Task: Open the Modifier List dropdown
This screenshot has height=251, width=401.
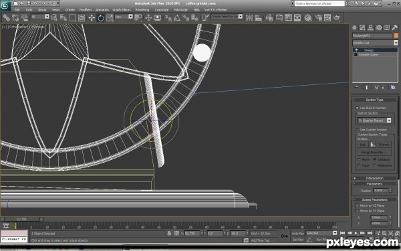Action: 396,43
